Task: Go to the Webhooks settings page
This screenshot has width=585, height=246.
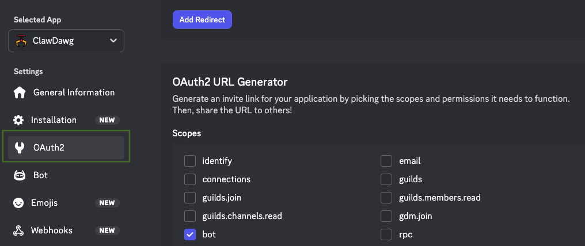Action: point(52,230)
